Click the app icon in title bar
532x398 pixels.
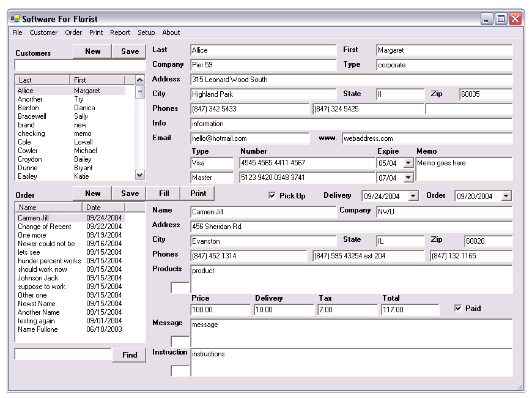click(x=15, y=19)
